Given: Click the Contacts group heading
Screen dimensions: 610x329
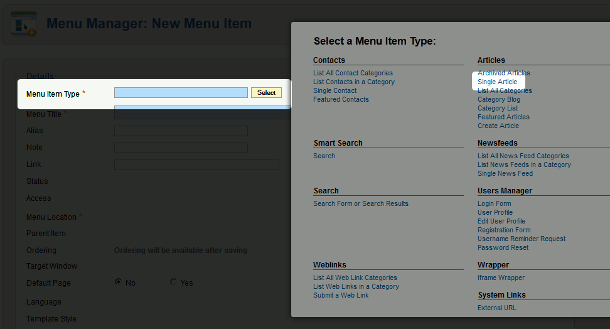Looking at the screenshot, I should [x=329, y=60].
